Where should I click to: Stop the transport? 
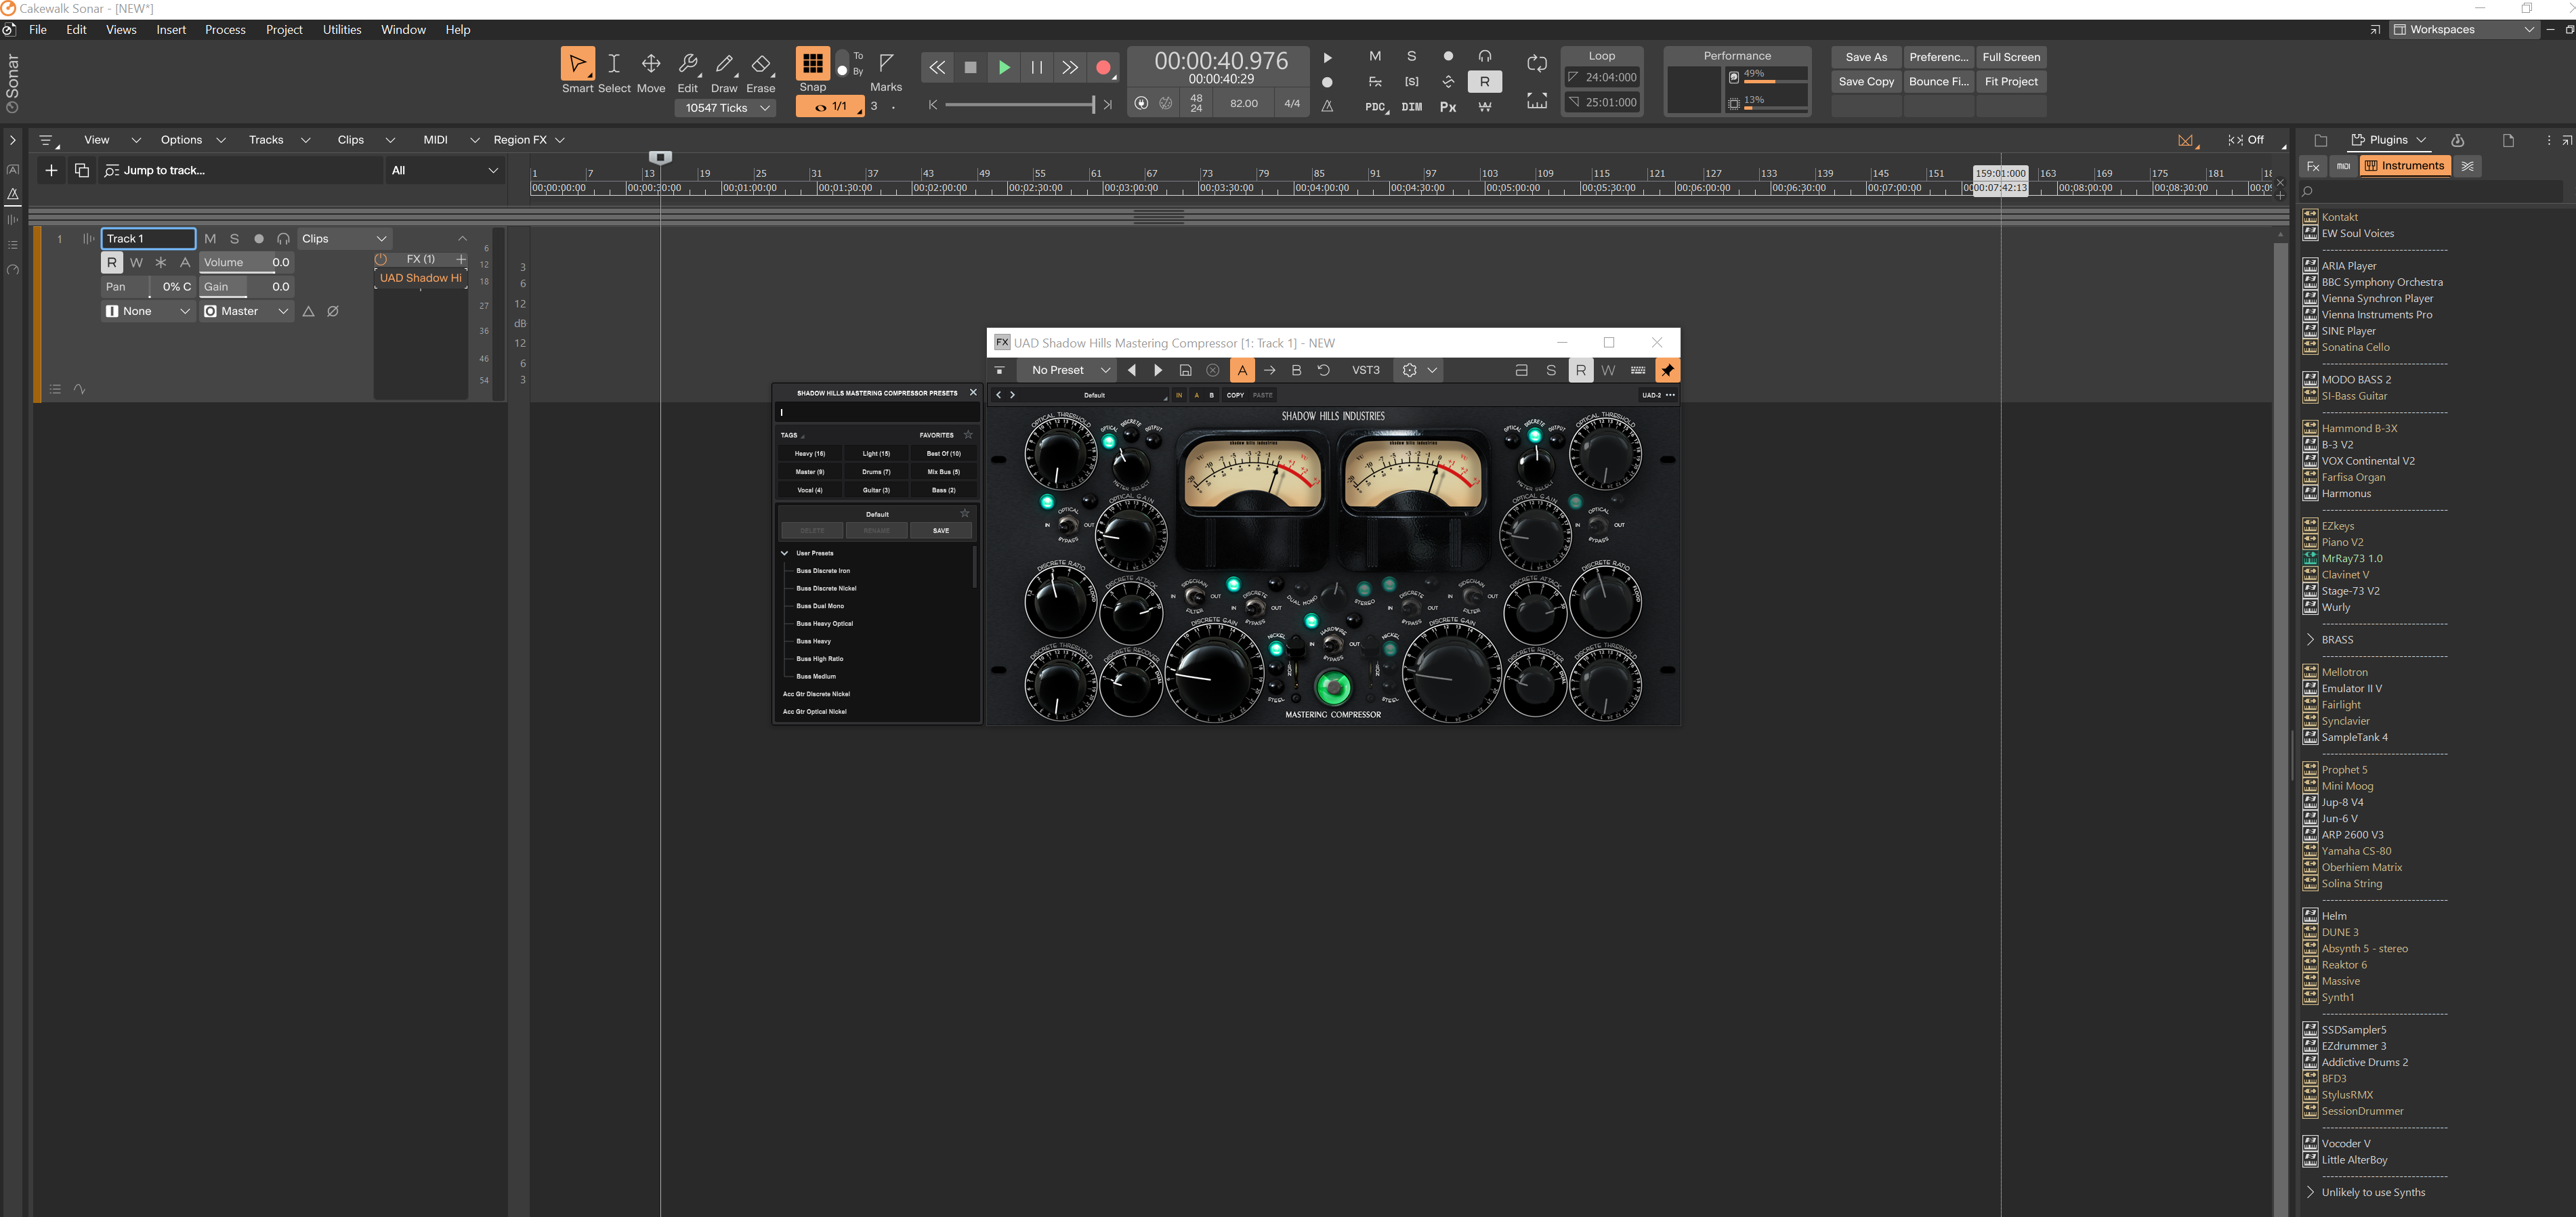pos(970,67)
